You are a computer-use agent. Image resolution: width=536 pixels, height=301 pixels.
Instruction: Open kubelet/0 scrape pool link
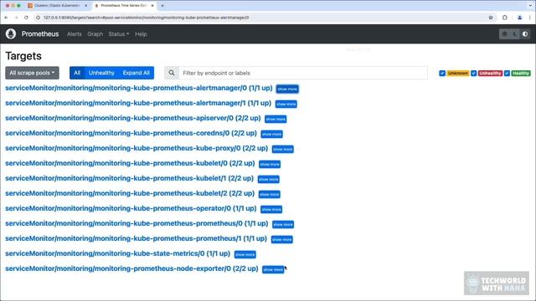130,163
